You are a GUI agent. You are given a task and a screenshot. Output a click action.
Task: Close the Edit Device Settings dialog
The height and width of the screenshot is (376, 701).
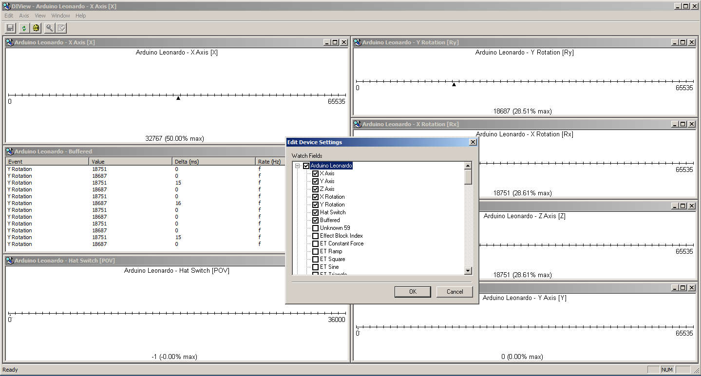point(472,142)
